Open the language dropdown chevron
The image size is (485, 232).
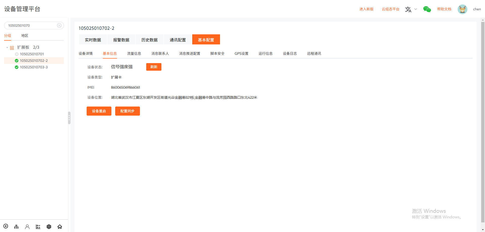pos(416,9)
